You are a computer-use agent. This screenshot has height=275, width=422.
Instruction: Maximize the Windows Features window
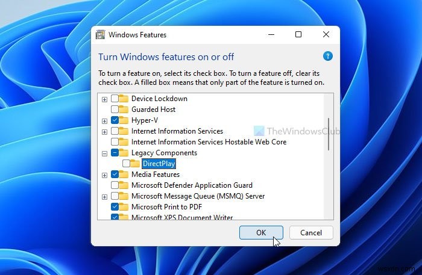pos(298,34)
